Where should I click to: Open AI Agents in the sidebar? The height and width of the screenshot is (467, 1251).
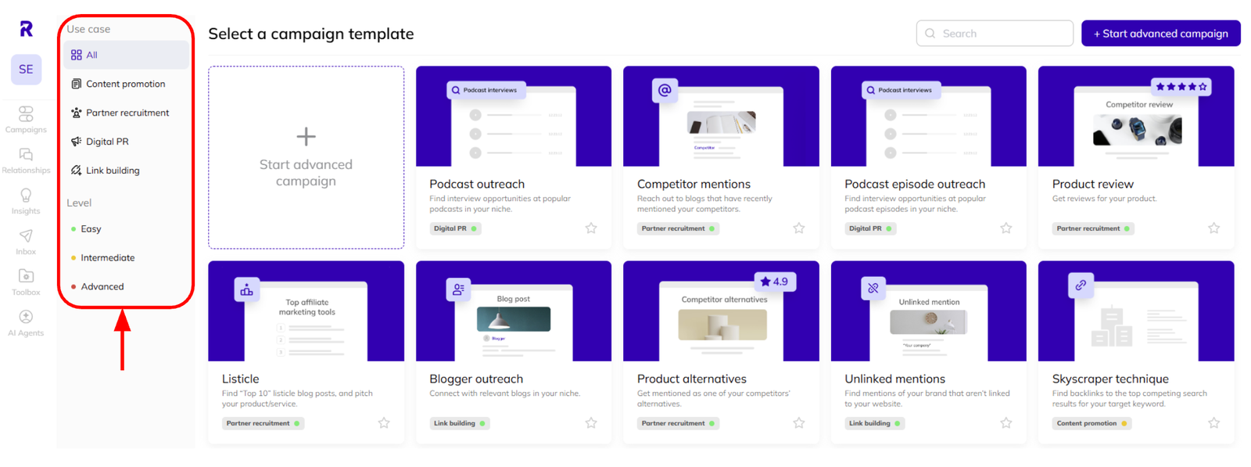[26, 323]
